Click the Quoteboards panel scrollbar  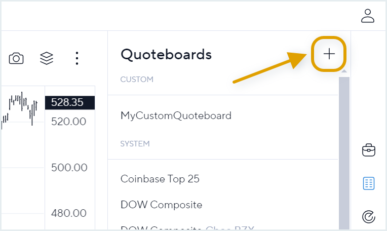(x=344, y=153)
